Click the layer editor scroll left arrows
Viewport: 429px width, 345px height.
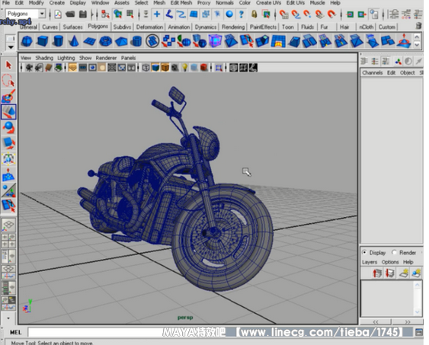(x=376, y=321)
